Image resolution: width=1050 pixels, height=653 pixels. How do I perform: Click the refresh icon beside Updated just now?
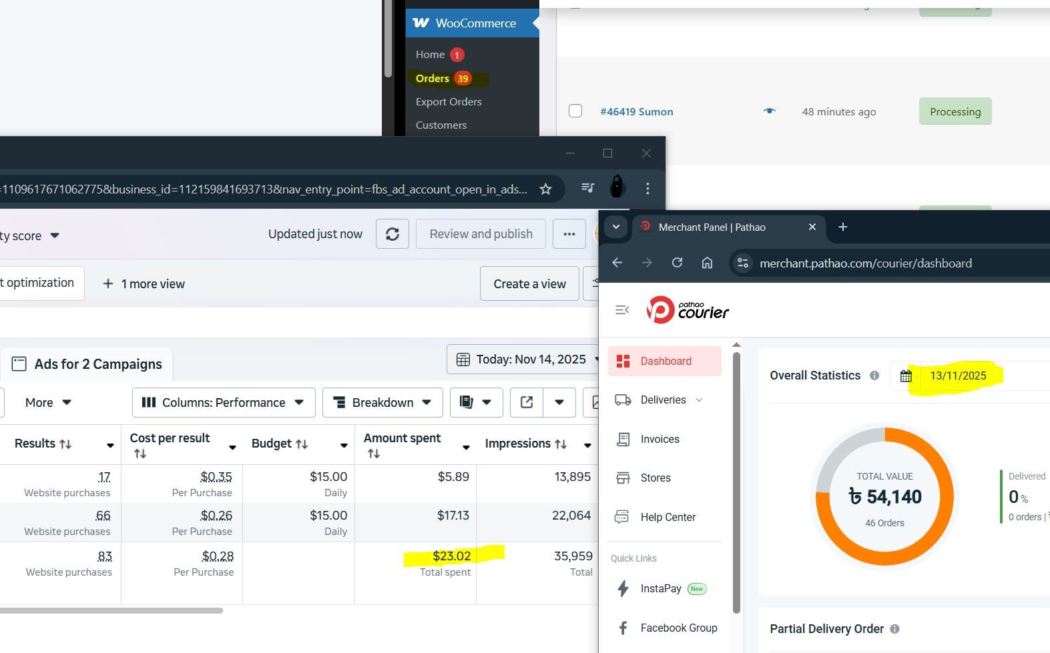(x=392, y=234)
